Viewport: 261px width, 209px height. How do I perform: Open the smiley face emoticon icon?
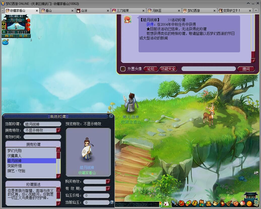[249, 203]
